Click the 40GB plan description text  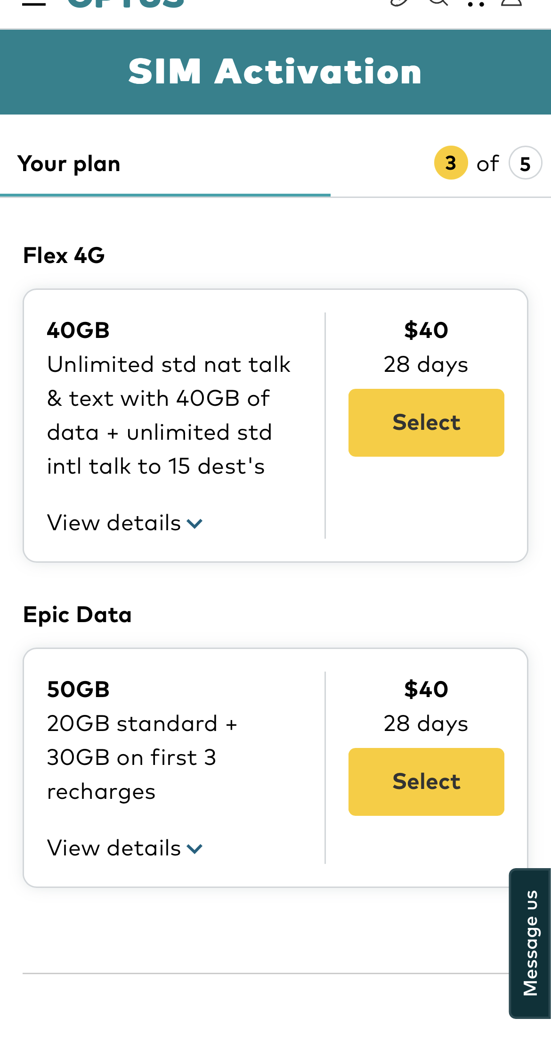(x=169, y=415)
